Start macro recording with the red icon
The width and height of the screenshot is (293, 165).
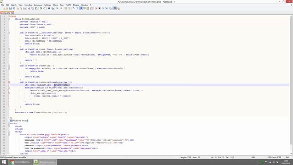[96, 8]
